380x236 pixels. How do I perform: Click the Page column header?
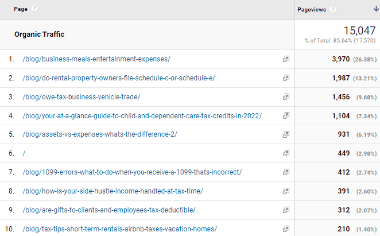click(x=21, y=9)
